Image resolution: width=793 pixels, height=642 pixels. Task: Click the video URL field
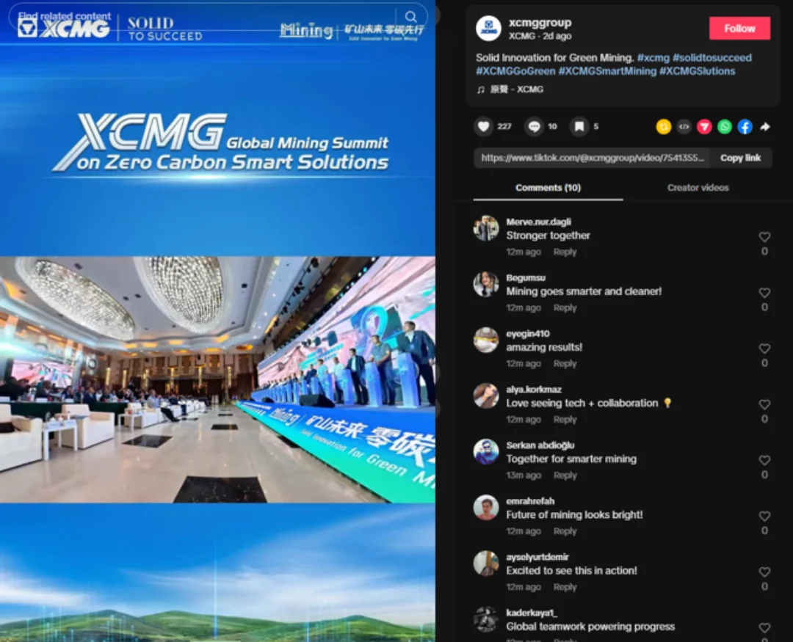(593, 158)
